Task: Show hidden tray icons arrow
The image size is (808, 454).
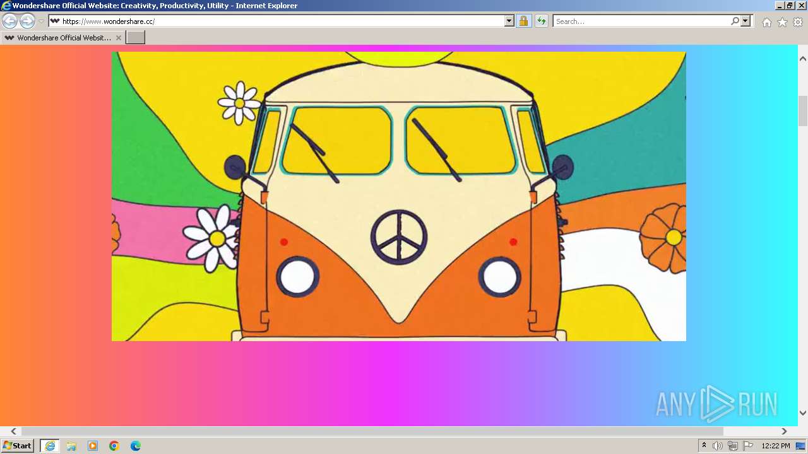Action: pyautogui.click(x=704, y=446)
